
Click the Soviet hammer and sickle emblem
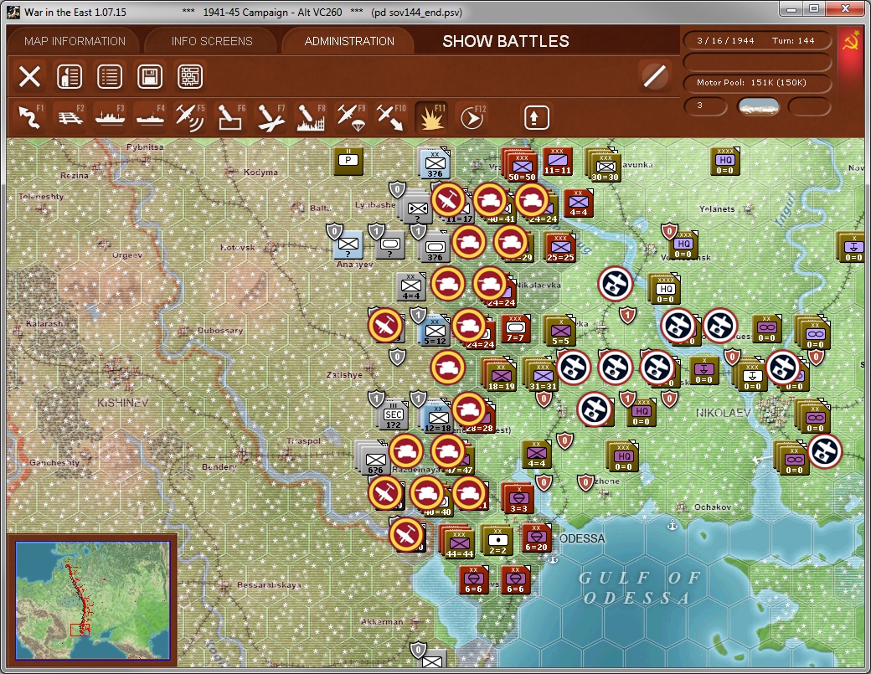850,42
